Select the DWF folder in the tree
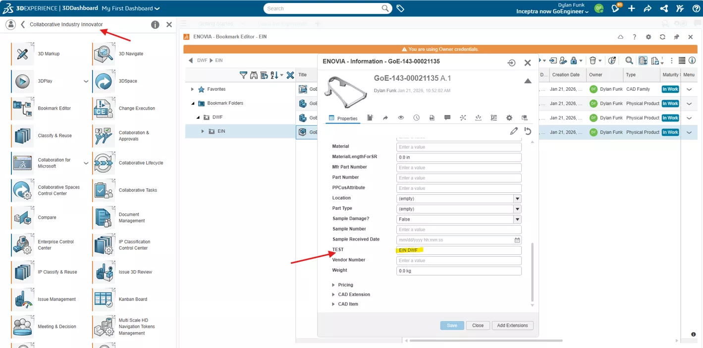The height and width of the screenshot is (348, 703). point(217,117)
